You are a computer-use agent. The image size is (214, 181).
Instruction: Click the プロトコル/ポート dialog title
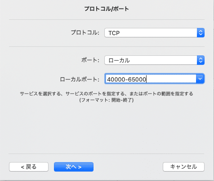(x=107, y=9)
